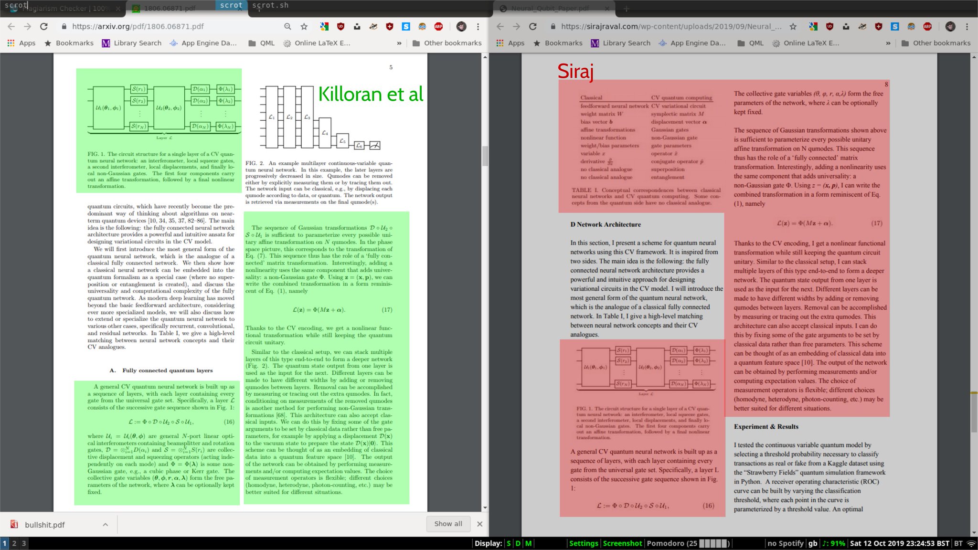Switch to workspace 2 in status bar

click(14, 543)
